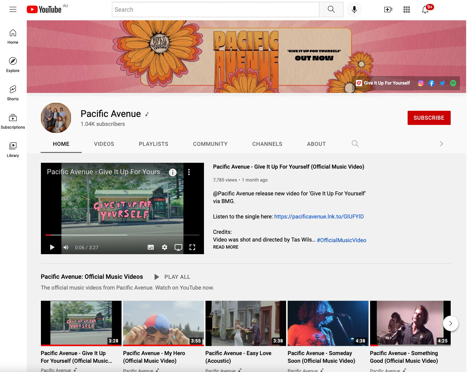Open the player three-dot menu

(189, 172)
